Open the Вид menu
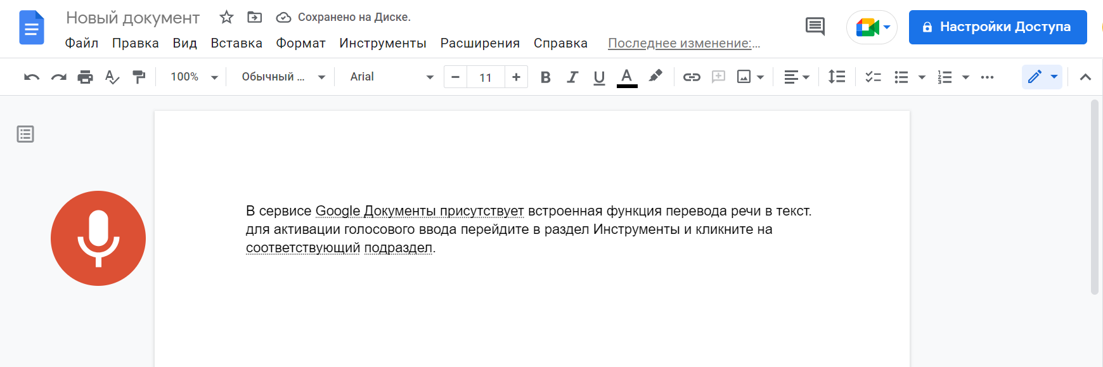This screenshot has height=367, width=1103. 185,43
